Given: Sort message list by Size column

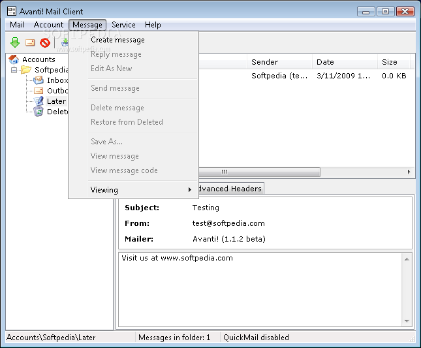Looking at the screenshot, I should [x=394, y=62].
